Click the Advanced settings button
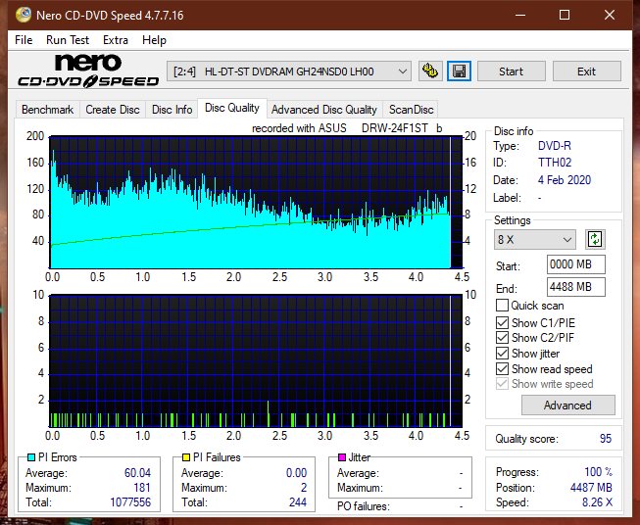 click(x=567, y=406)
